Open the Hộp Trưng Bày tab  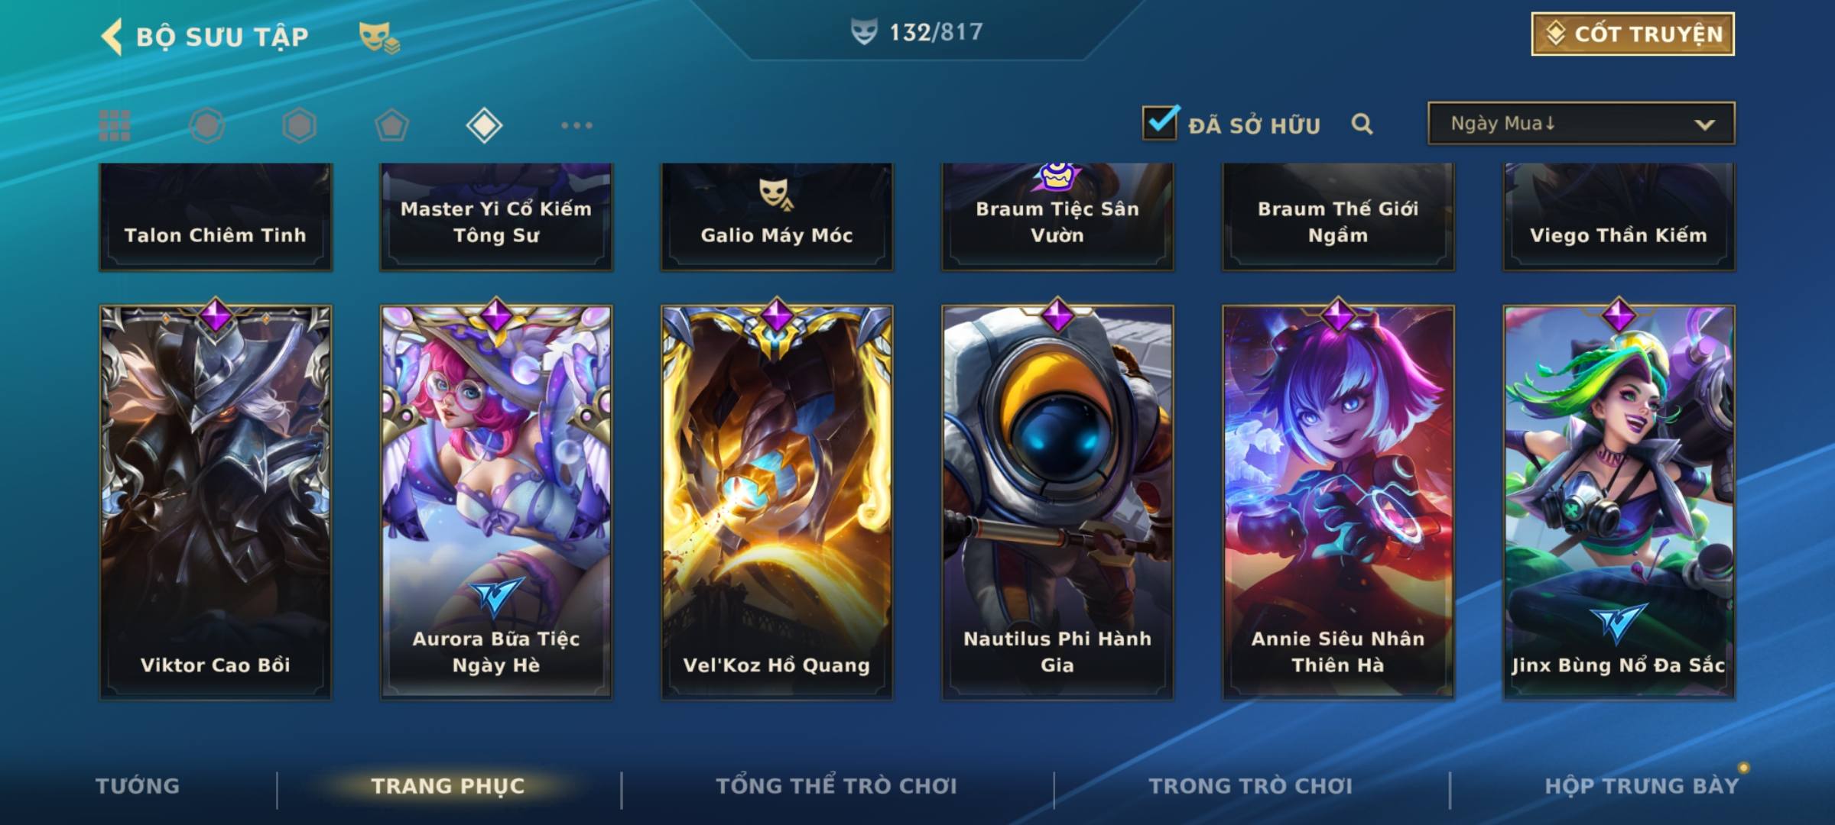point(1642,786)
